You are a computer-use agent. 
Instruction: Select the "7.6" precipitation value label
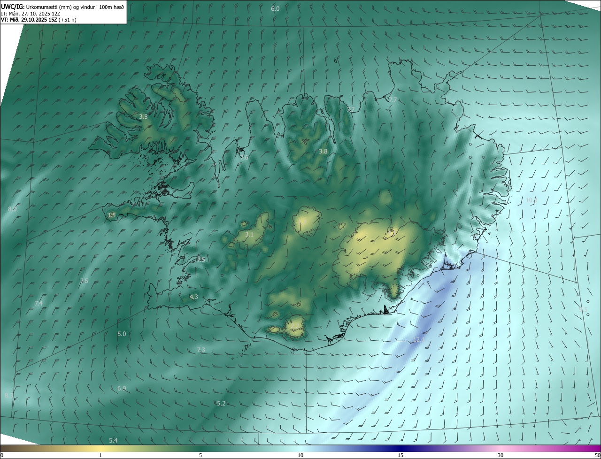tap(244, 158)
